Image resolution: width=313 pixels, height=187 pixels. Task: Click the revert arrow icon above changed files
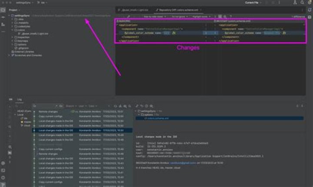click(x=142, y=106)
